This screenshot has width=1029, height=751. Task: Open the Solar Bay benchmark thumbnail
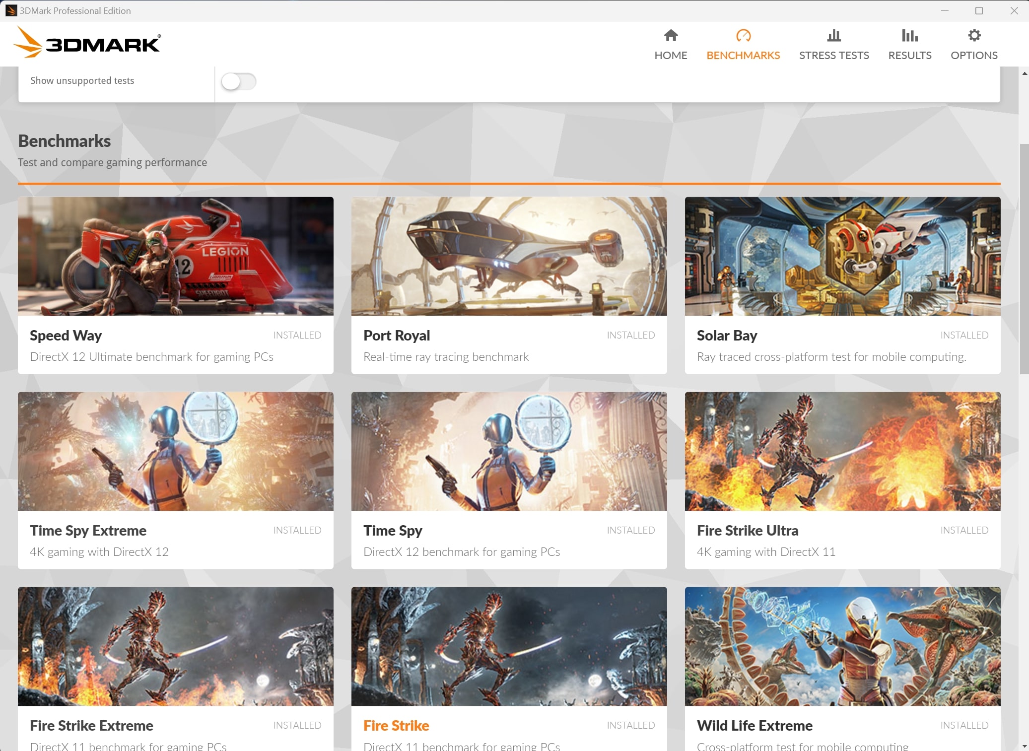click(843, 256)
